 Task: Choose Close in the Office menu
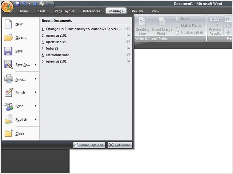coord(20,133)
